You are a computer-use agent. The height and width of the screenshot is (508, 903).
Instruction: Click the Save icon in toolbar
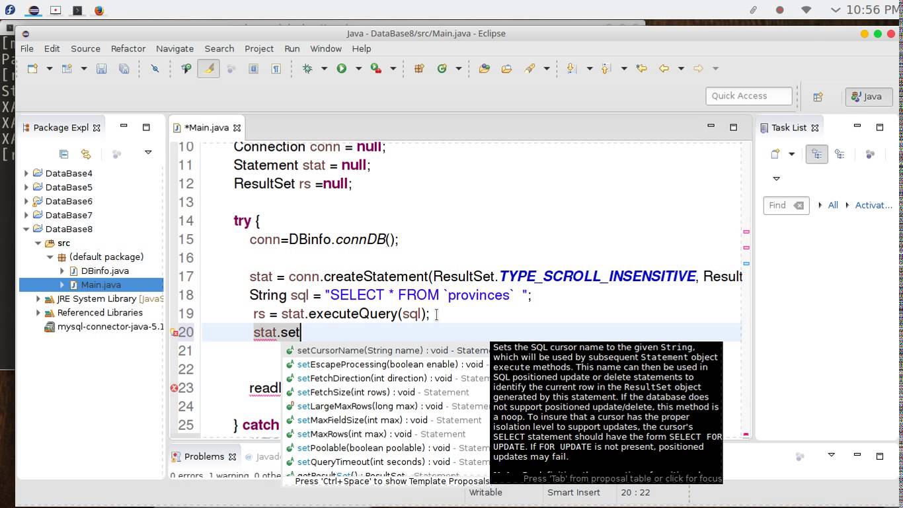(101, 68)
